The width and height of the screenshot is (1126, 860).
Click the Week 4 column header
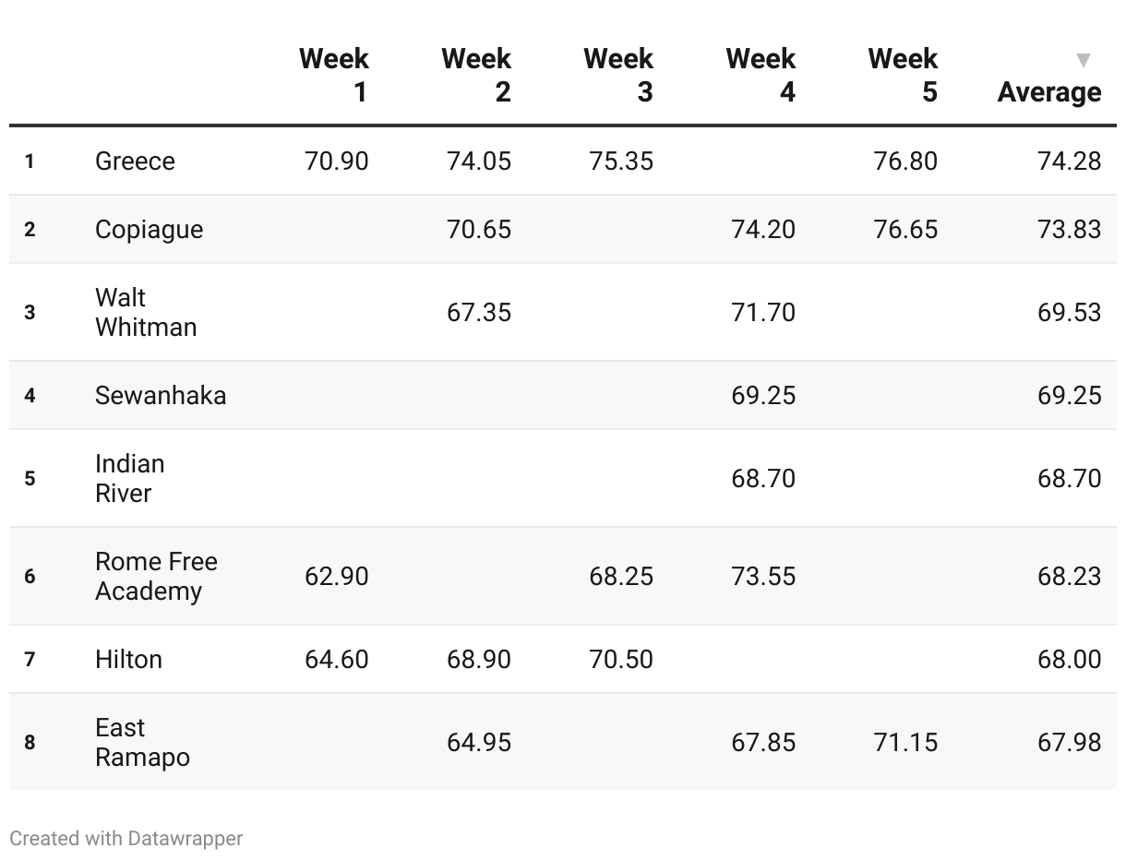pos(761,75)
